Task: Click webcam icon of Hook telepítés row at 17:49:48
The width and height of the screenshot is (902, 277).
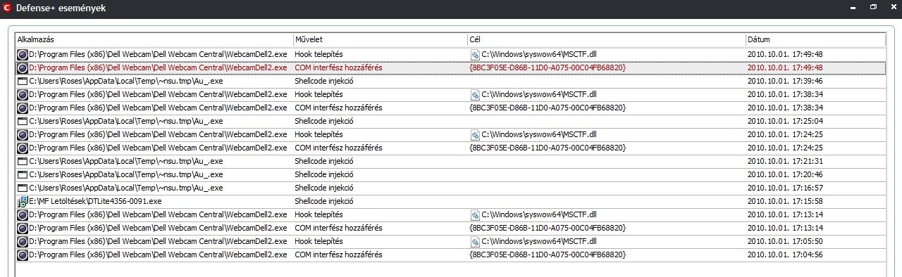Action: pos(23,54)
